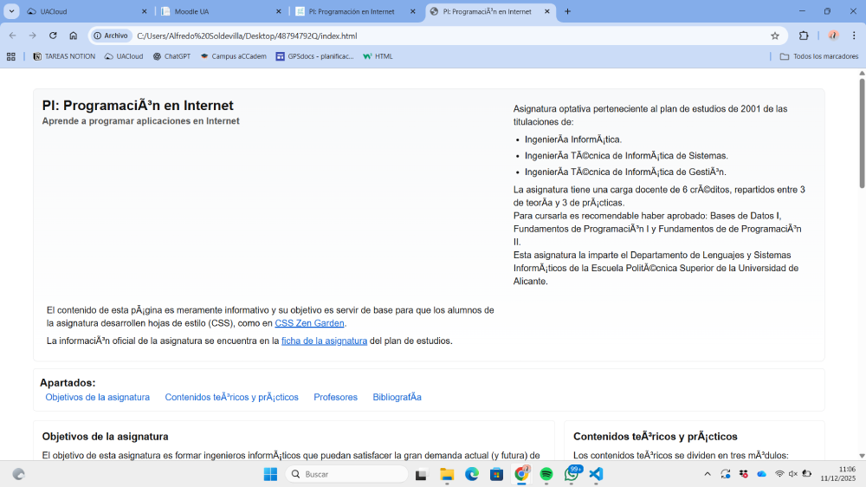Image resolution: width=866 pixels, height=487 pixels.
Task: Bookmark this page with the star icon
Action: click(775, 36)
